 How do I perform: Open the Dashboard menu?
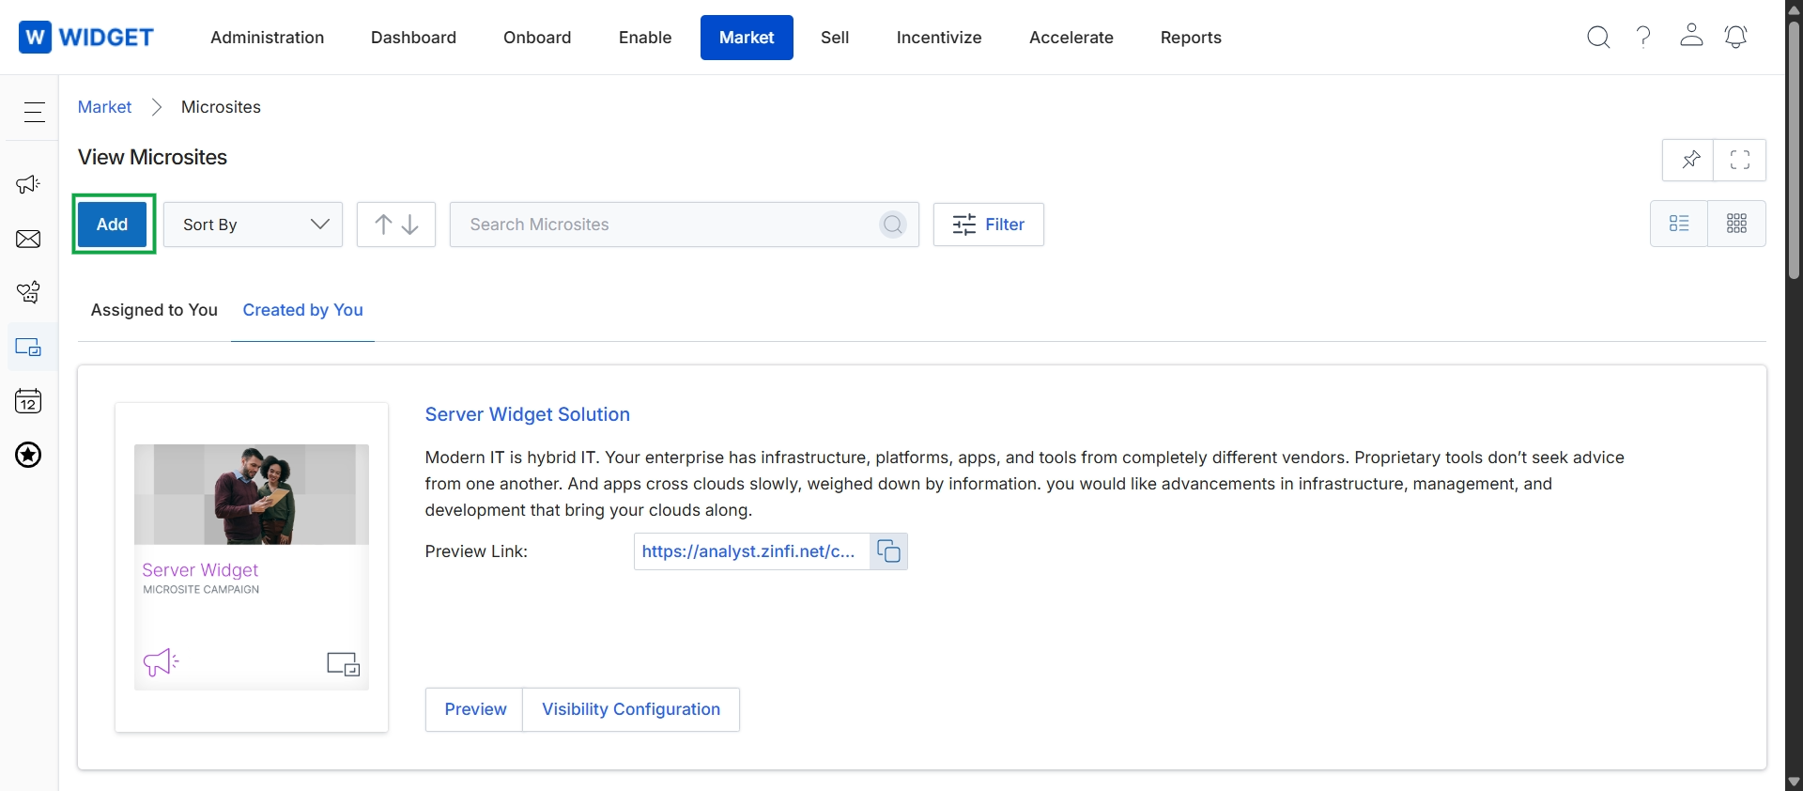413,38
